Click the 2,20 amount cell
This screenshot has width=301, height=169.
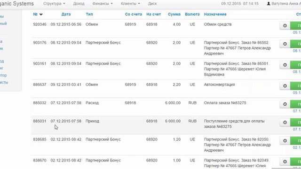pyautogui.click(x=177, y=84)
